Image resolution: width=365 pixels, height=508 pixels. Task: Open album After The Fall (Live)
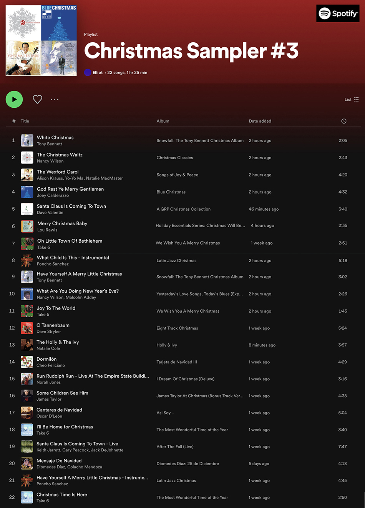click(175, 446)
